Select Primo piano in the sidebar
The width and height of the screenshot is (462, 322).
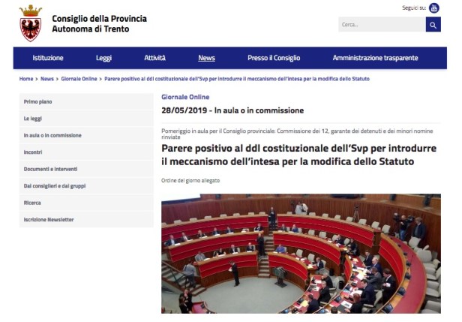point(86,102)
